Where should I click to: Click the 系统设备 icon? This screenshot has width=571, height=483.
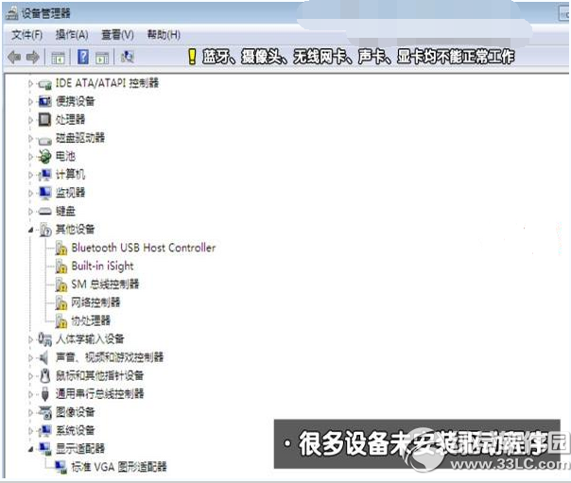click(44, 431)
